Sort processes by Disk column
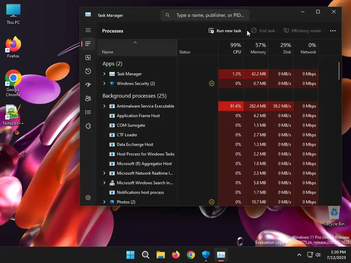Viewport: 351px width, 263px height. tap(281, 48)
